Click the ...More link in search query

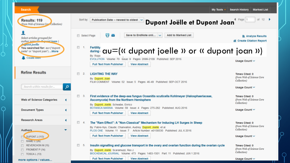54,52
